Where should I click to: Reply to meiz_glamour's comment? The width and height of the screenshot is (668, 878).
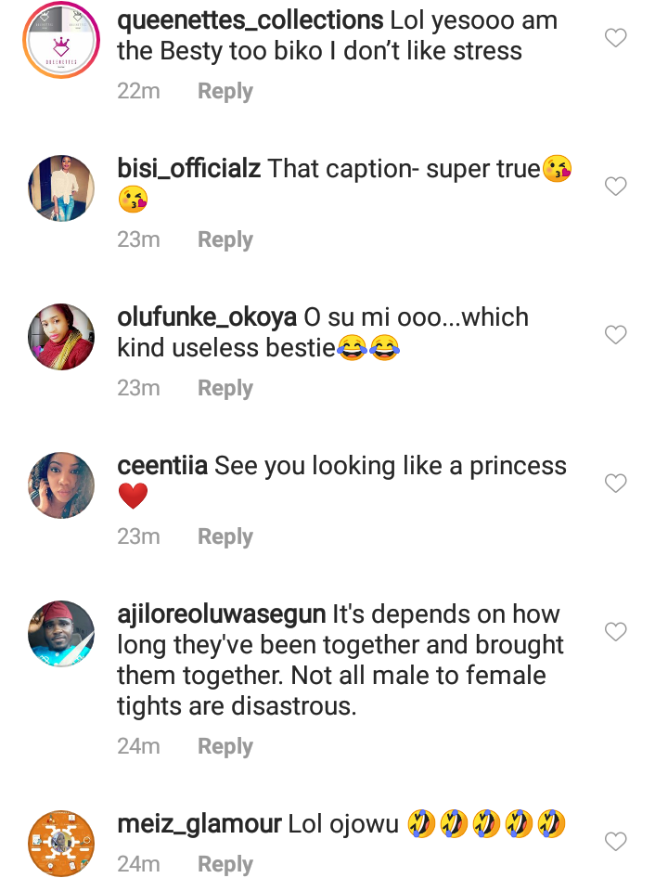click(x=225, y=864)
